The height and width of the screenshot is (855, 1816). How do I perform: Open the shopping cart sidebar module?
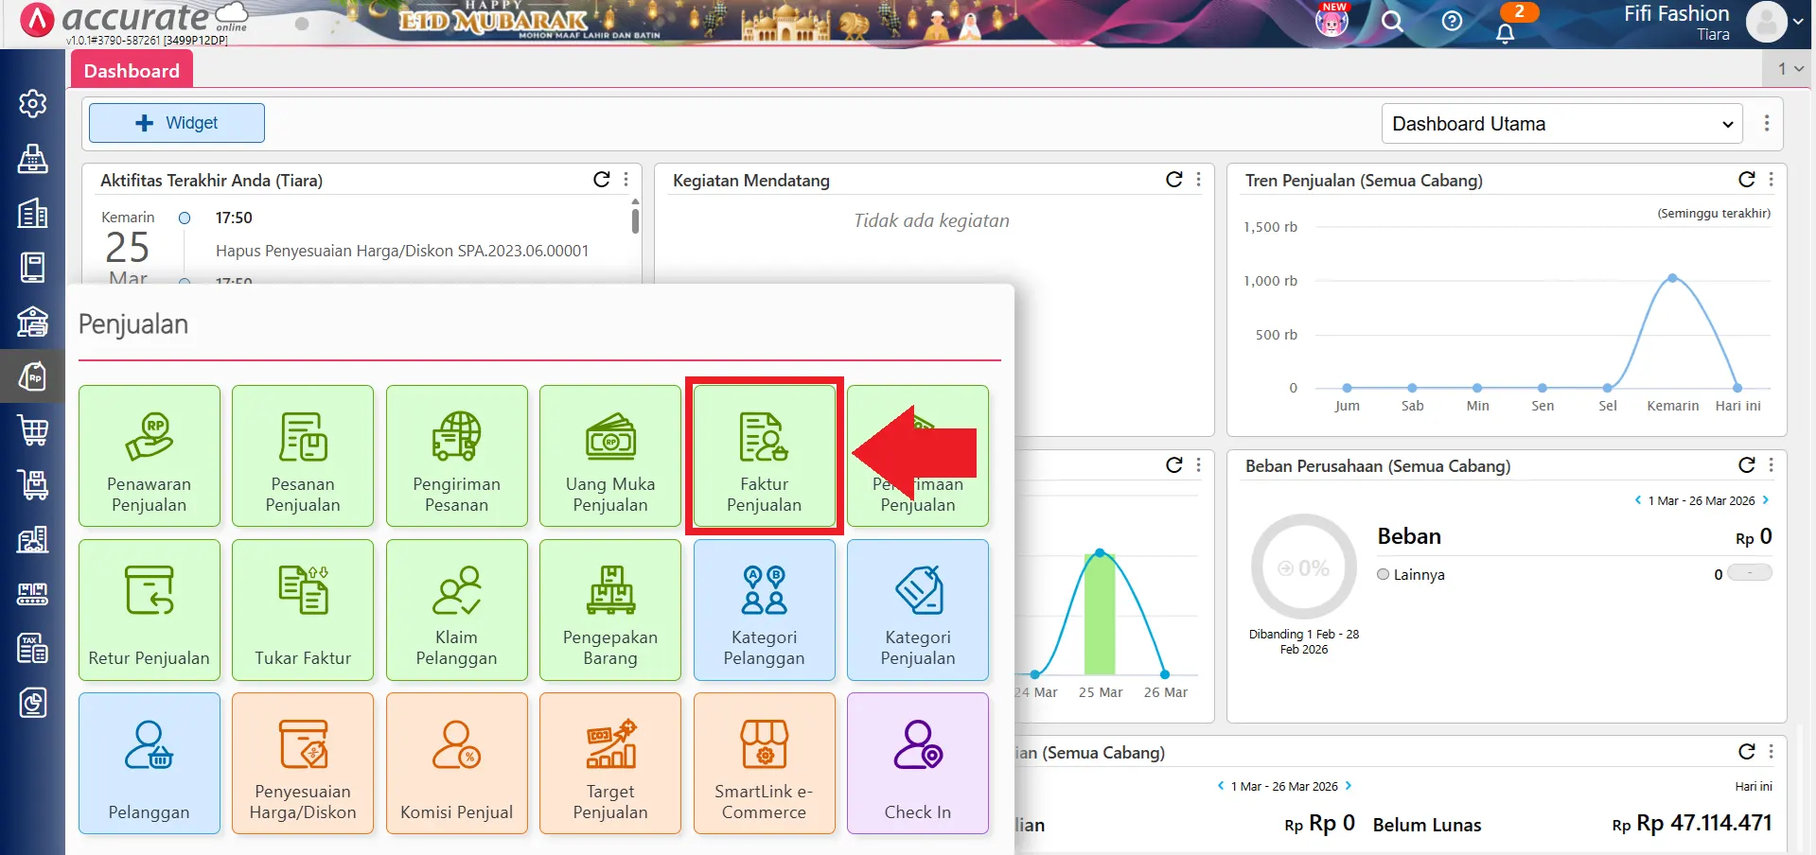pos(33,431)
